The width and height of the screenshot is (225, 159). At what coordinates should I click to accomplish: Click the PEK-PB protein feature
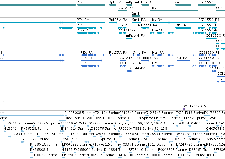[91, 60]
